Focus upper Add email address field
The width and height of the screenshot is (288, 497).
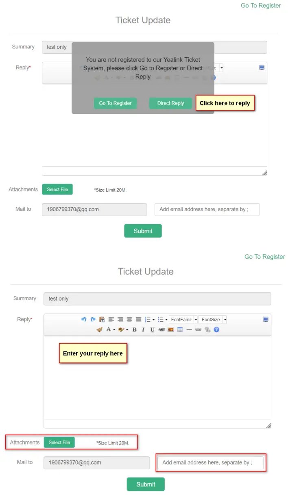point(207,209)
